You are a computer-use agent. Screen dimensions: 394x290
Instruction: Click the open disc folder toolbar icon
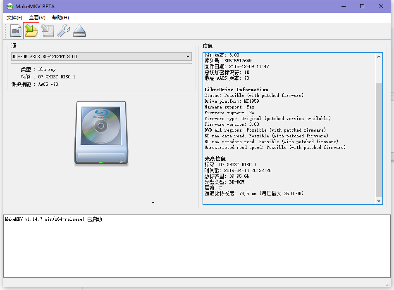pyautogui.click(x=31, y=31)
